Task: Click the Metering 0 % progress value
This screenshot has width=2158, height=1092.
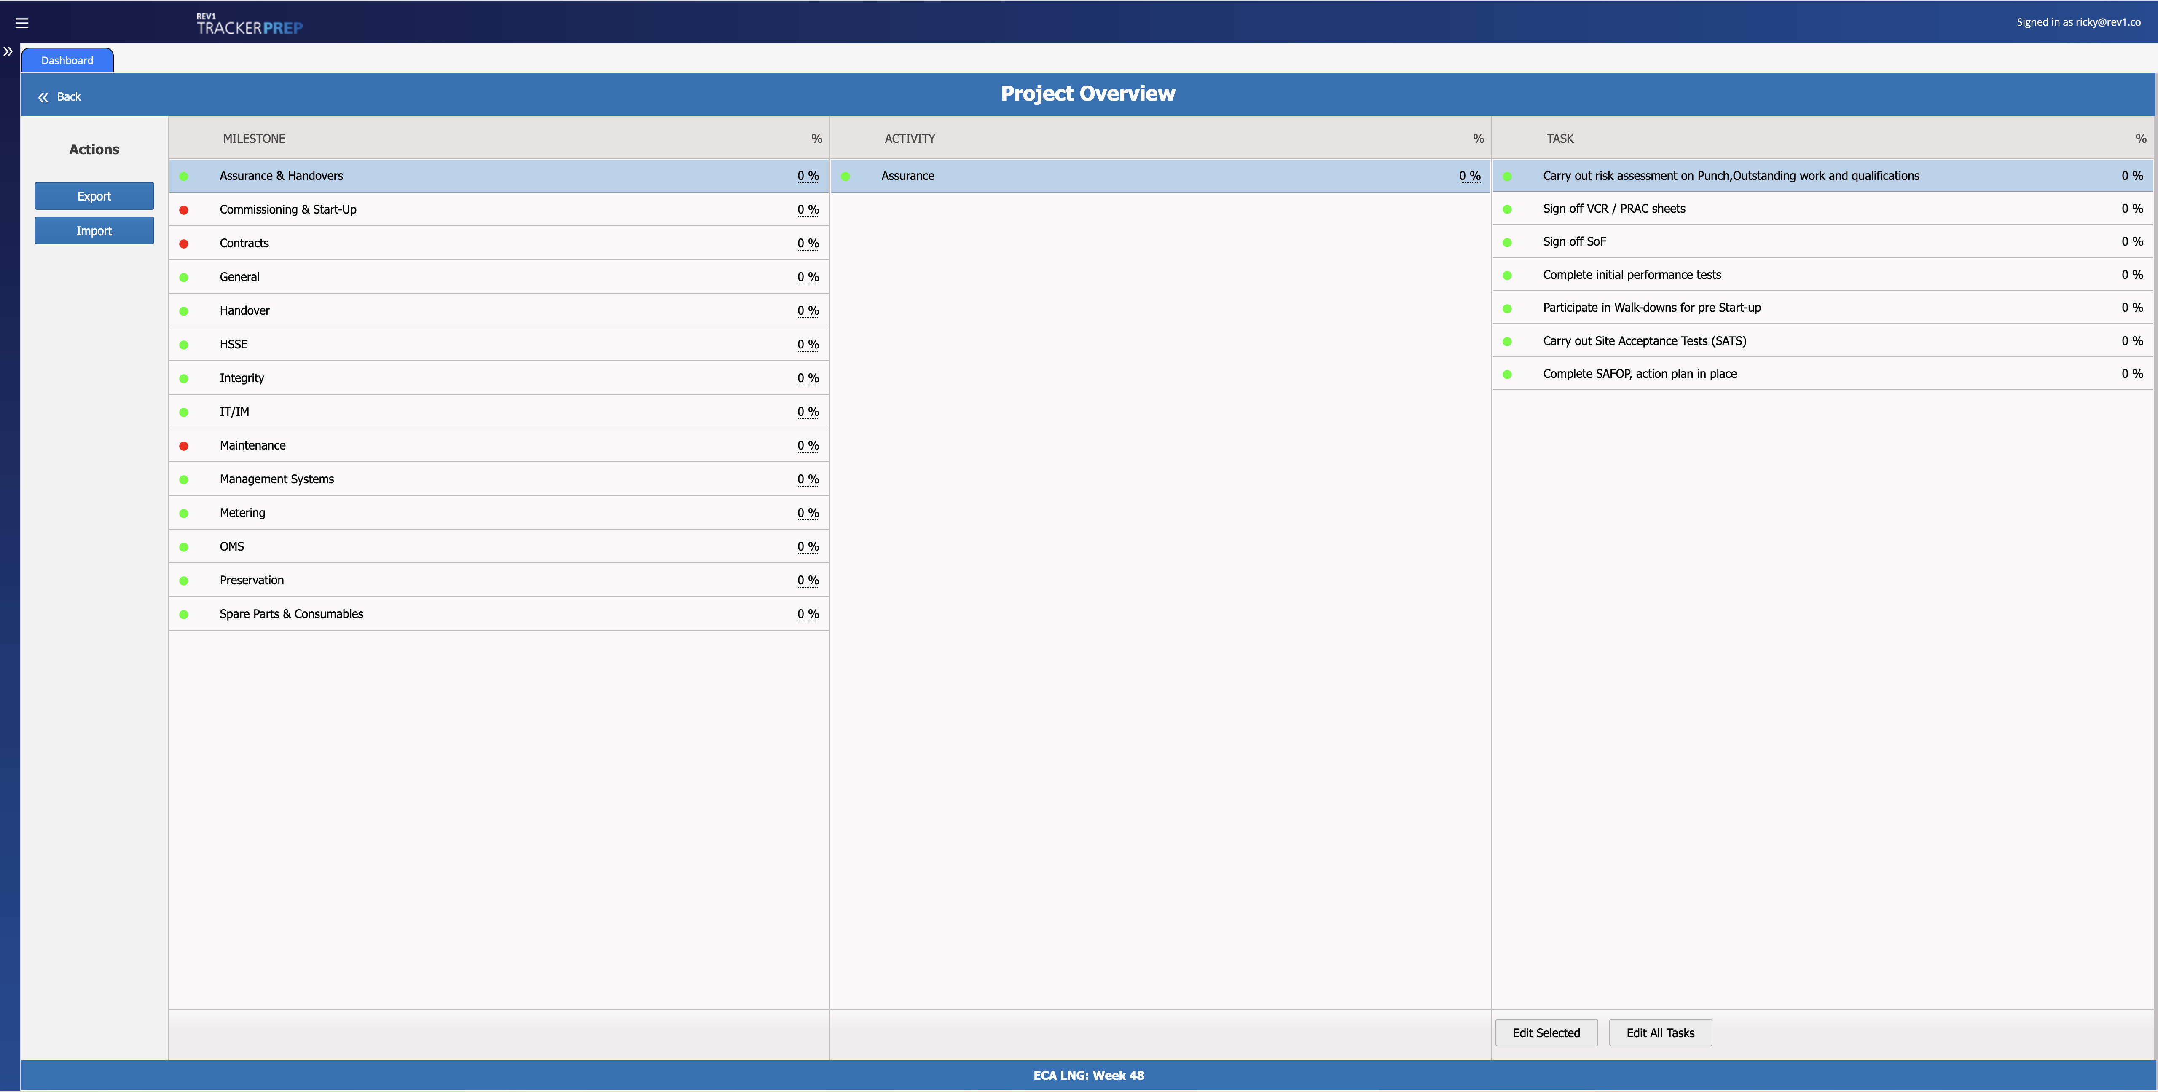Action: (808, 512)
